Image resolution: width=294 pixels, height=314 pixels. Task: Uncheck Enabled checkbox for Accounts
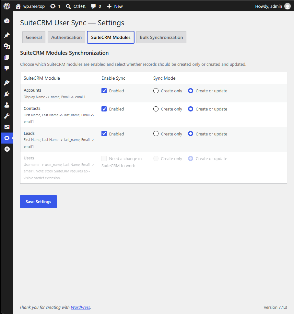[x=104, y=91]
